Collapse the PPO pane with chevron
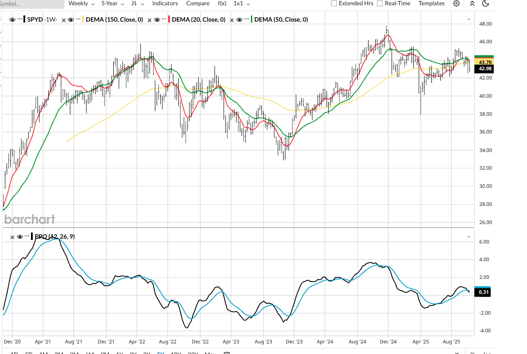This screenshot has width=527, height=354. click(469, 237)
